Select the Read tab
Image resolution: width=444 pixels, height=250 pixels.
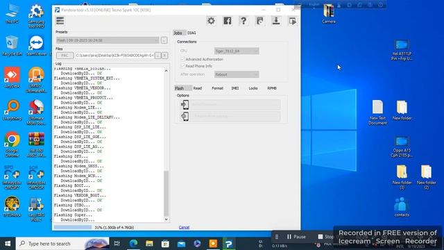pyautogui.click(x=198, y=88)
